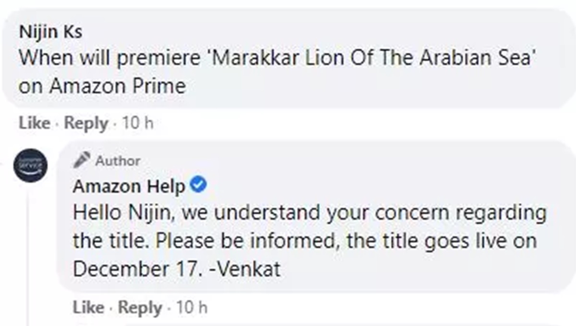Click the Author label text

118,161
